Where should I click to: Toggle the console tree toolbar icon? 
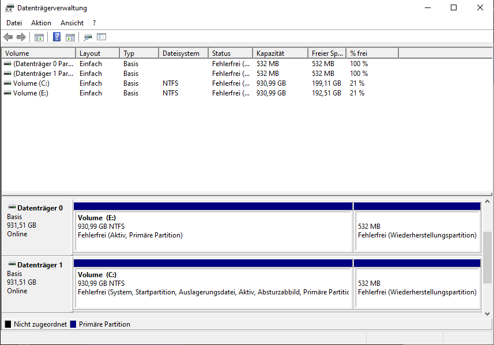click(39, 37)
